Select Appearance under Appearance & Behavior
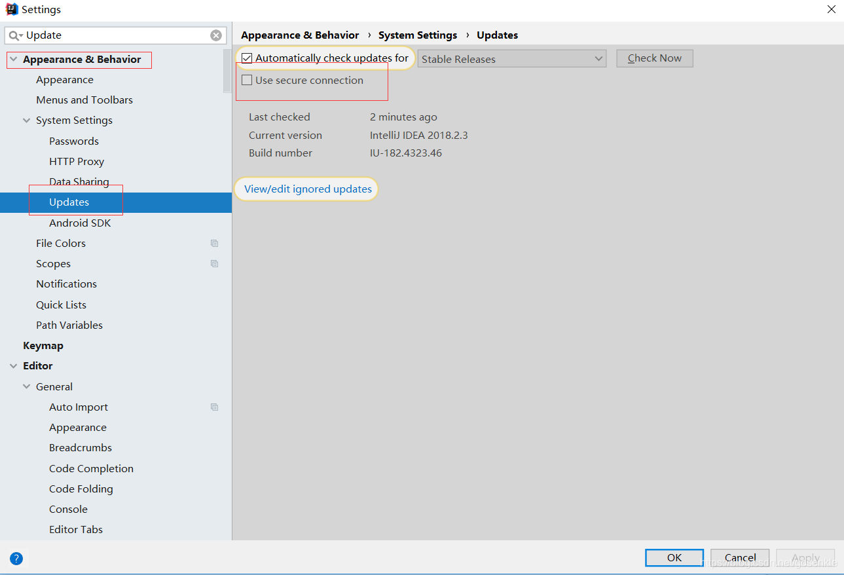 65,80
